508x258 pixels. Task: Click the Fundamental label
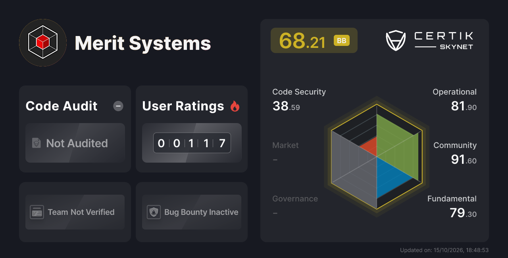pos(452,199)
